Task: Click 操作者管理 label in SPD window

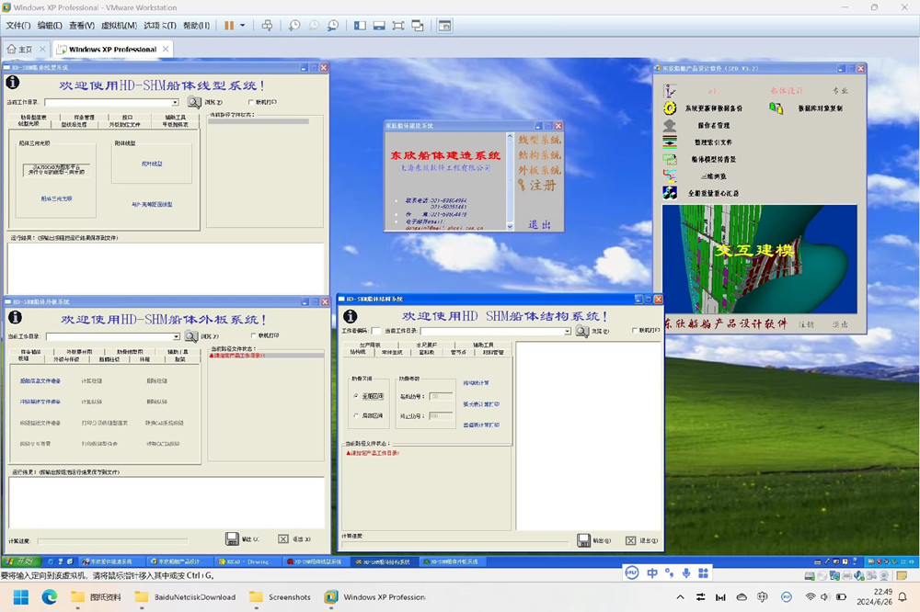Action: click(x=714, y=126)
